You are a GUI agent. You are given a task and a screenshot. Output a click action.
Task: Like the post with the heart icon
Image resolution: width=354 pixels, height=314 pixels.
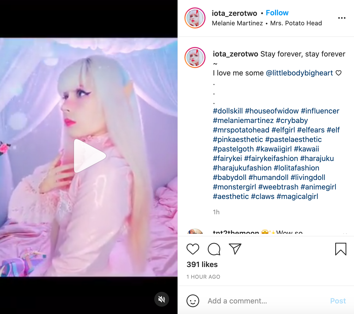tap(193, 249)
